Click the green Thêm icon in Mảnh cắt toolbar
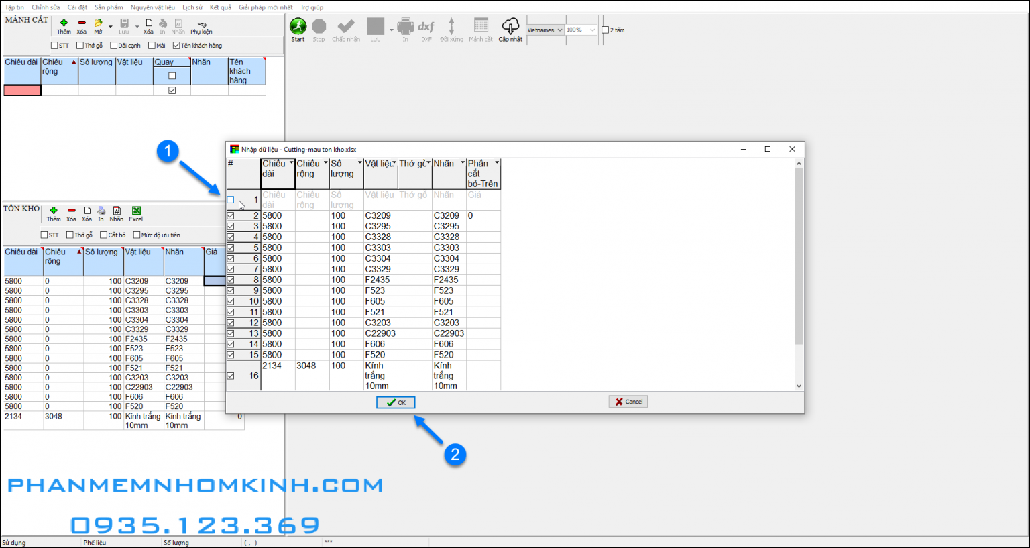The image size is (1030, 548). [64, 23]
